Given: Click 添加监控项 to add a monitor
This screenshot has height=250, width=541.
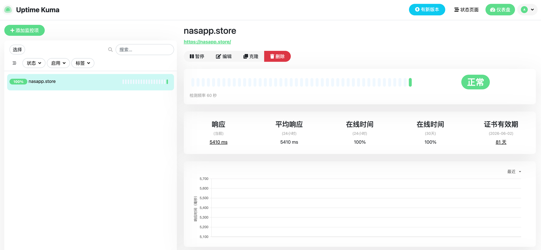Looking at the screenshot, I should pyautogui.click(x=24, y=31).
